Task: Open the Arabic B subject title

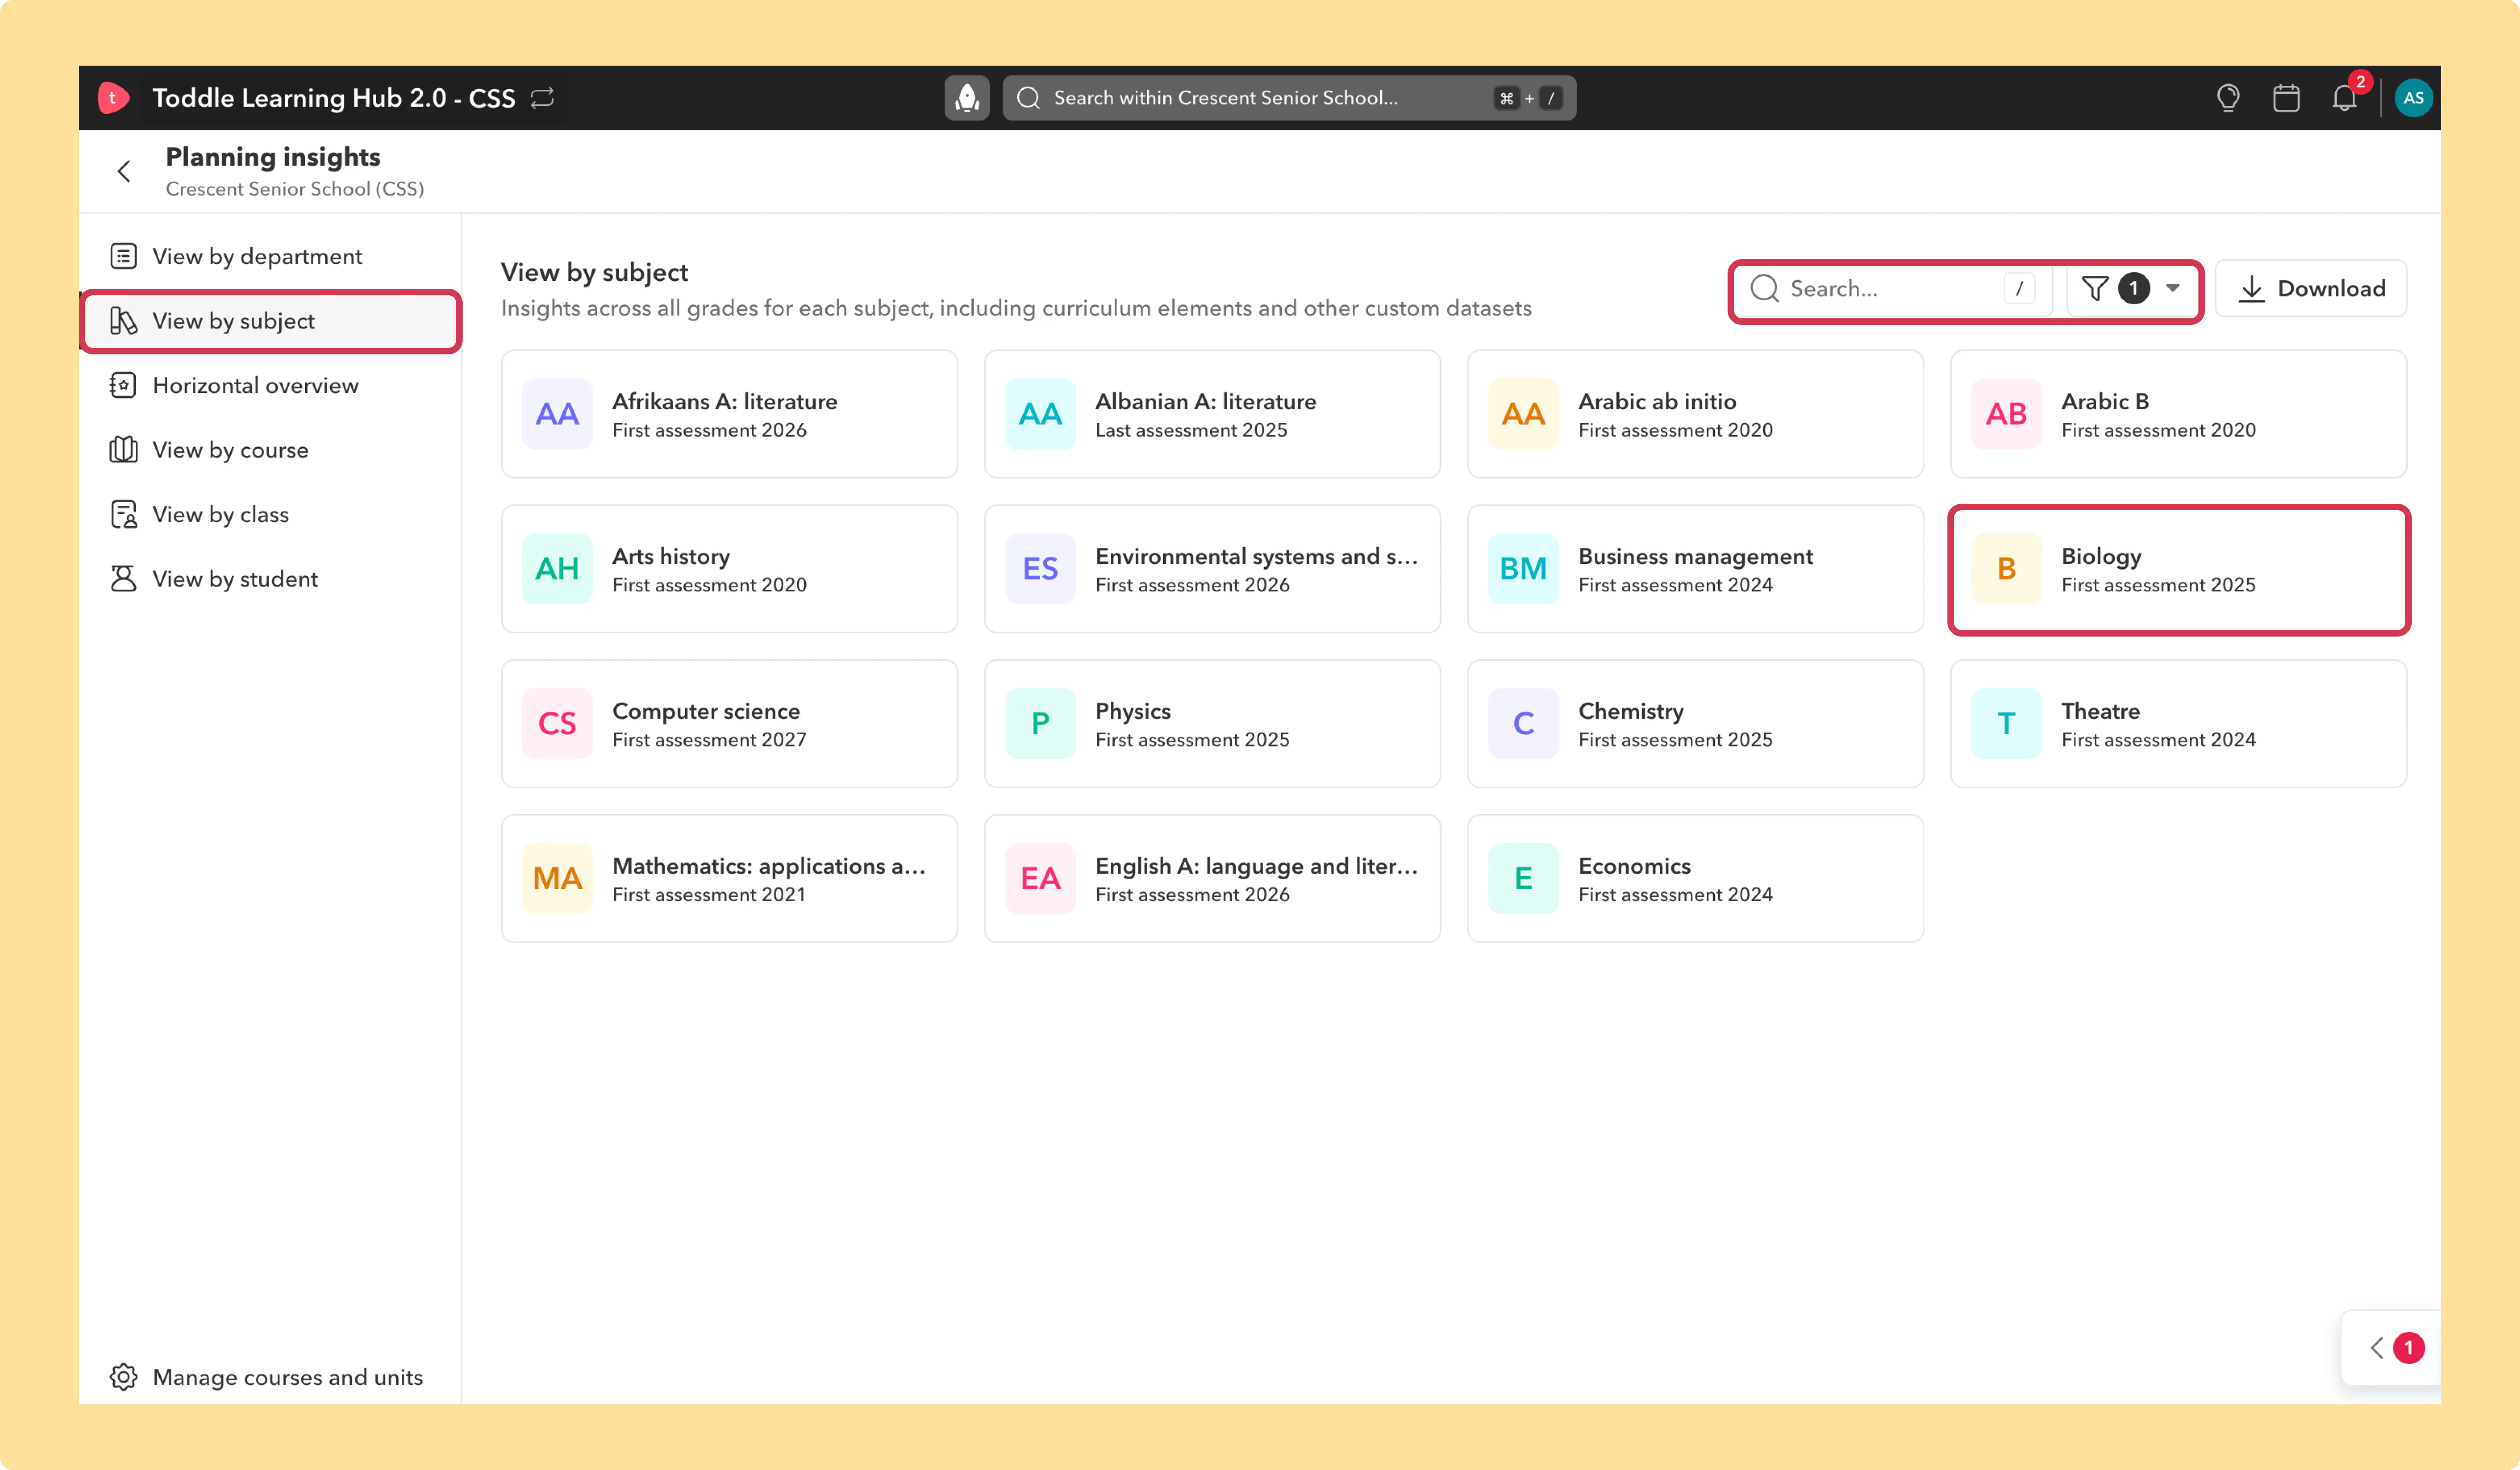Action: pyautogui.click(x=2105, y=401)
